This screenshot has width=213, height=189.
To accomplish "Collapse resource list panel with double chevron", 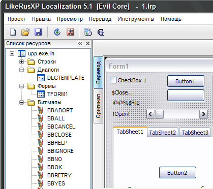I will [x=80, y=44].
